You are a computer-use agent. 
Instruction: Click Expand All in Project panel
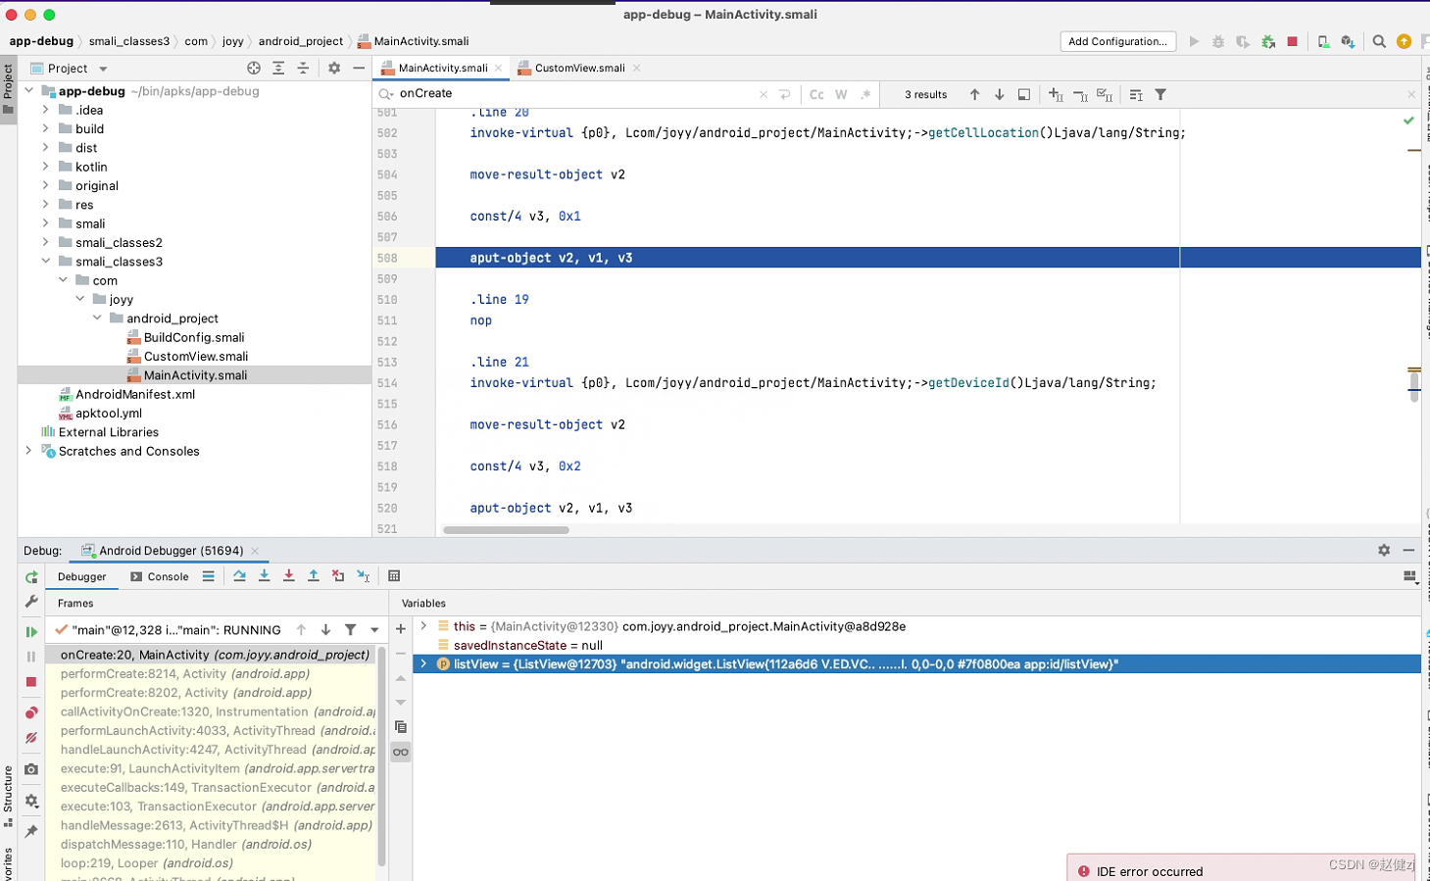(x=278, y=68)
